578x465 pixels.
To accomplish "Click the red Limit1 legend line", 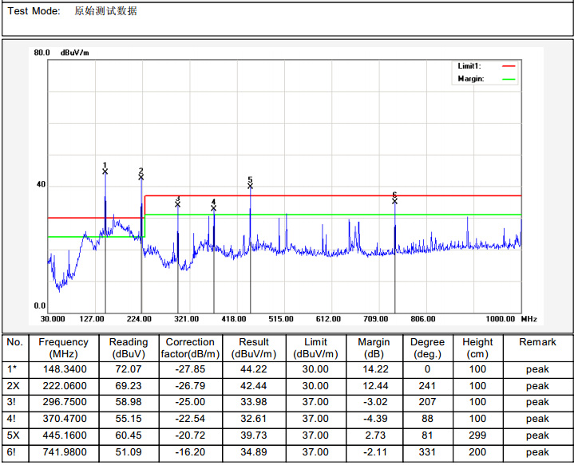I will (x=508, y=65).
